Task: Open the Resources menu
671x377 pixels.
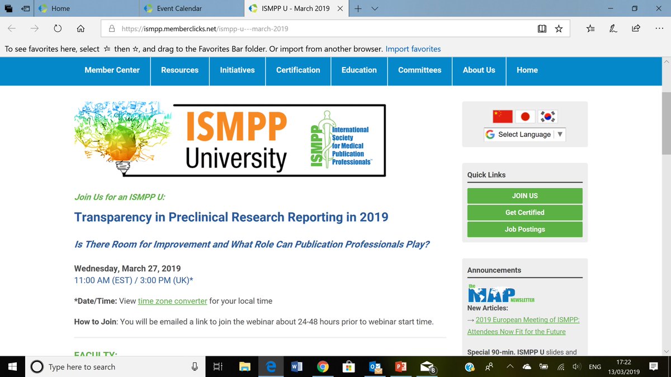Action: [180, 70]
